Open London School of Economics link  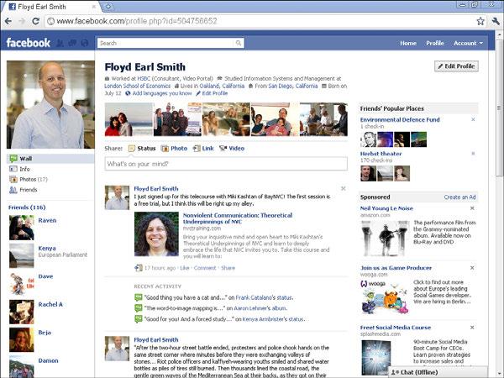coord(137,86)
